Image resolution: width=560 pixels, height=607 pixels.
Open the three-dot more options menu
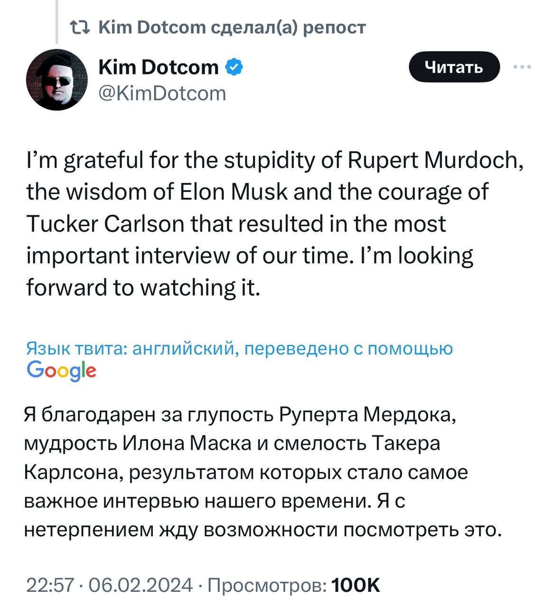click(x=522, y=67)
